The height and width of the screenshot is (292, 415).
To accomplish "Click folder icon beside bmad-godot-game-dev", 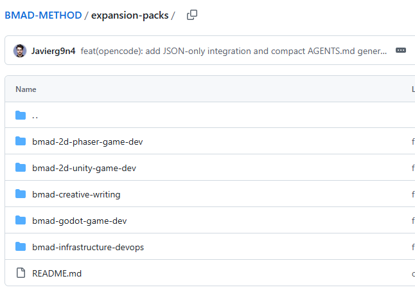I will coord(21,221).
